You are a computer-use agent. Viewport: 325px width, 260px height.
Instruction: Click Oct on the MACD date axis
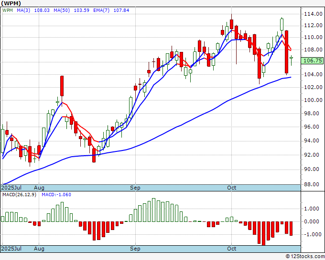point(231,249)
